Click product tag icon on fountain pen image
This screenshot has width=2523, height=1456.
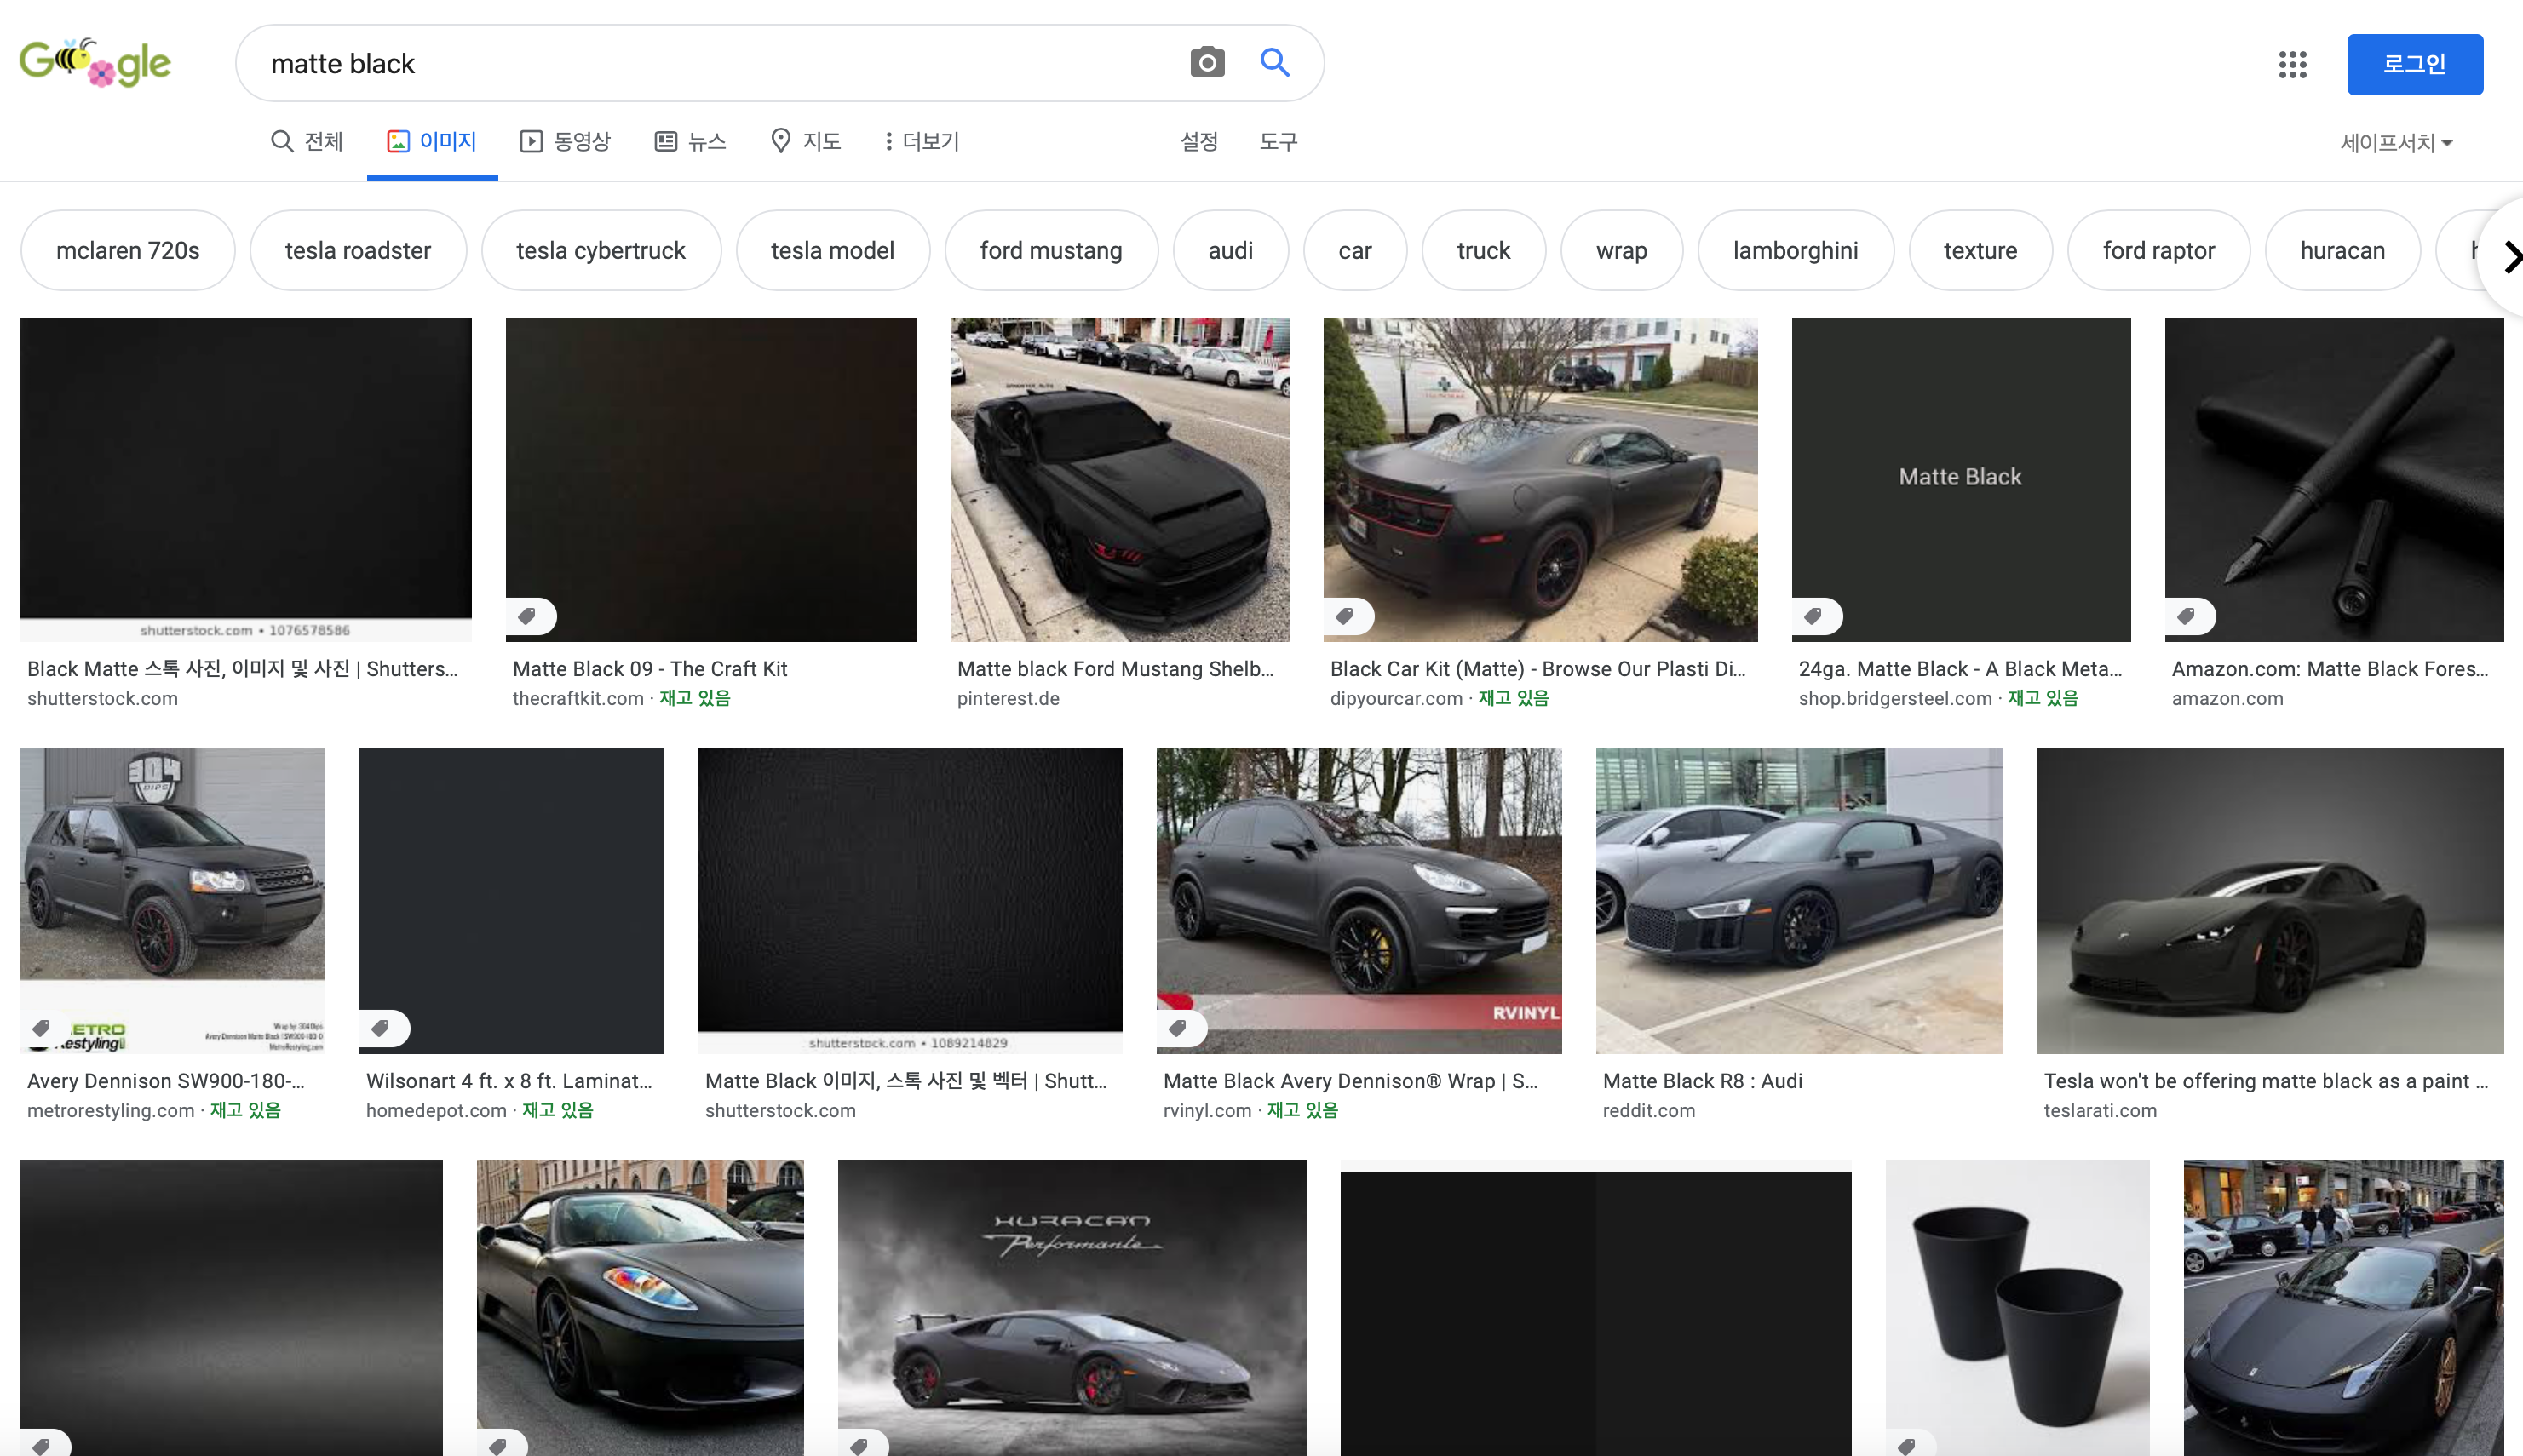tap(2187, 616)
